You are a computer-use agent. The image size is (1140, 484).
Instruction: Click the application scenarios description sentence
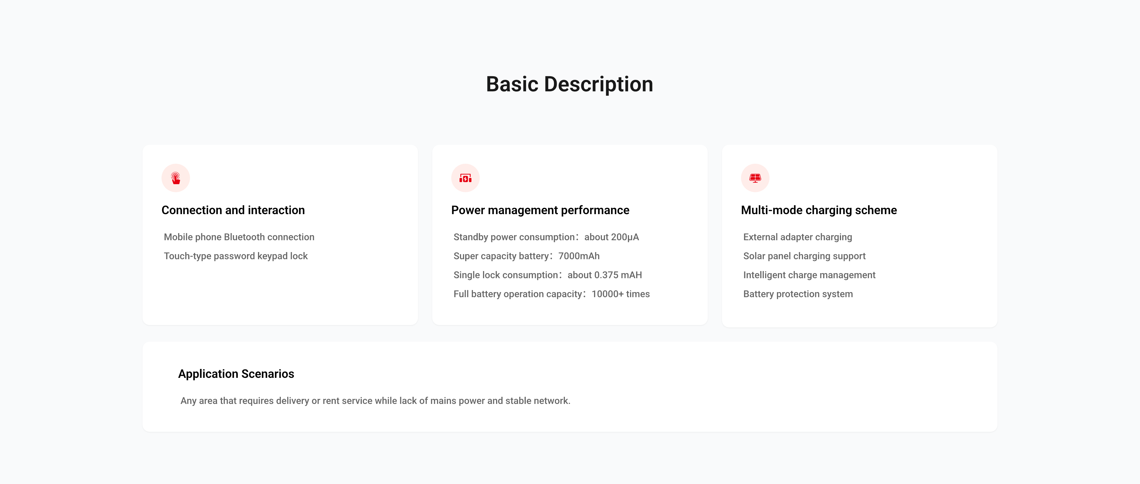[x=375, y=401]
